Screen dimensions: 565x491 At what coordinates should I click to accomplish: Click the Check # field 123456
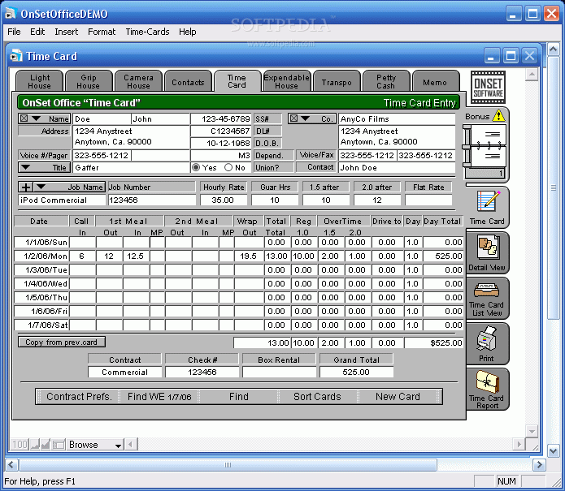pyautogui.click(x=202, y=372)
